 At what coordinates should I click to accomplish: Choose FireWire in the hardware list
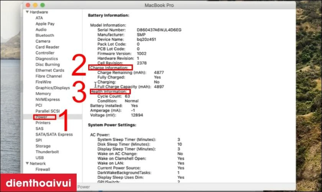click(43, 82)
